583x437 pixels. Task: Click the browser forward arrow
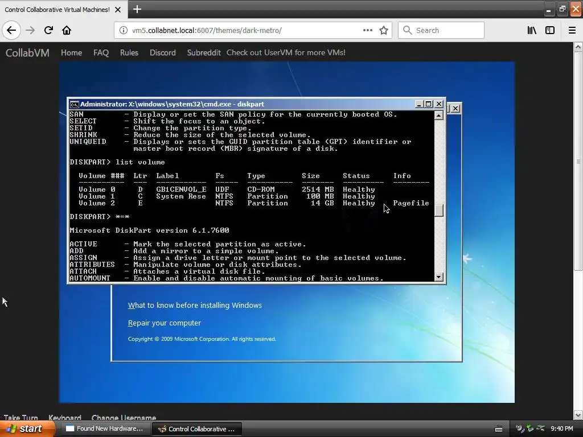click(x=30, y=30)
